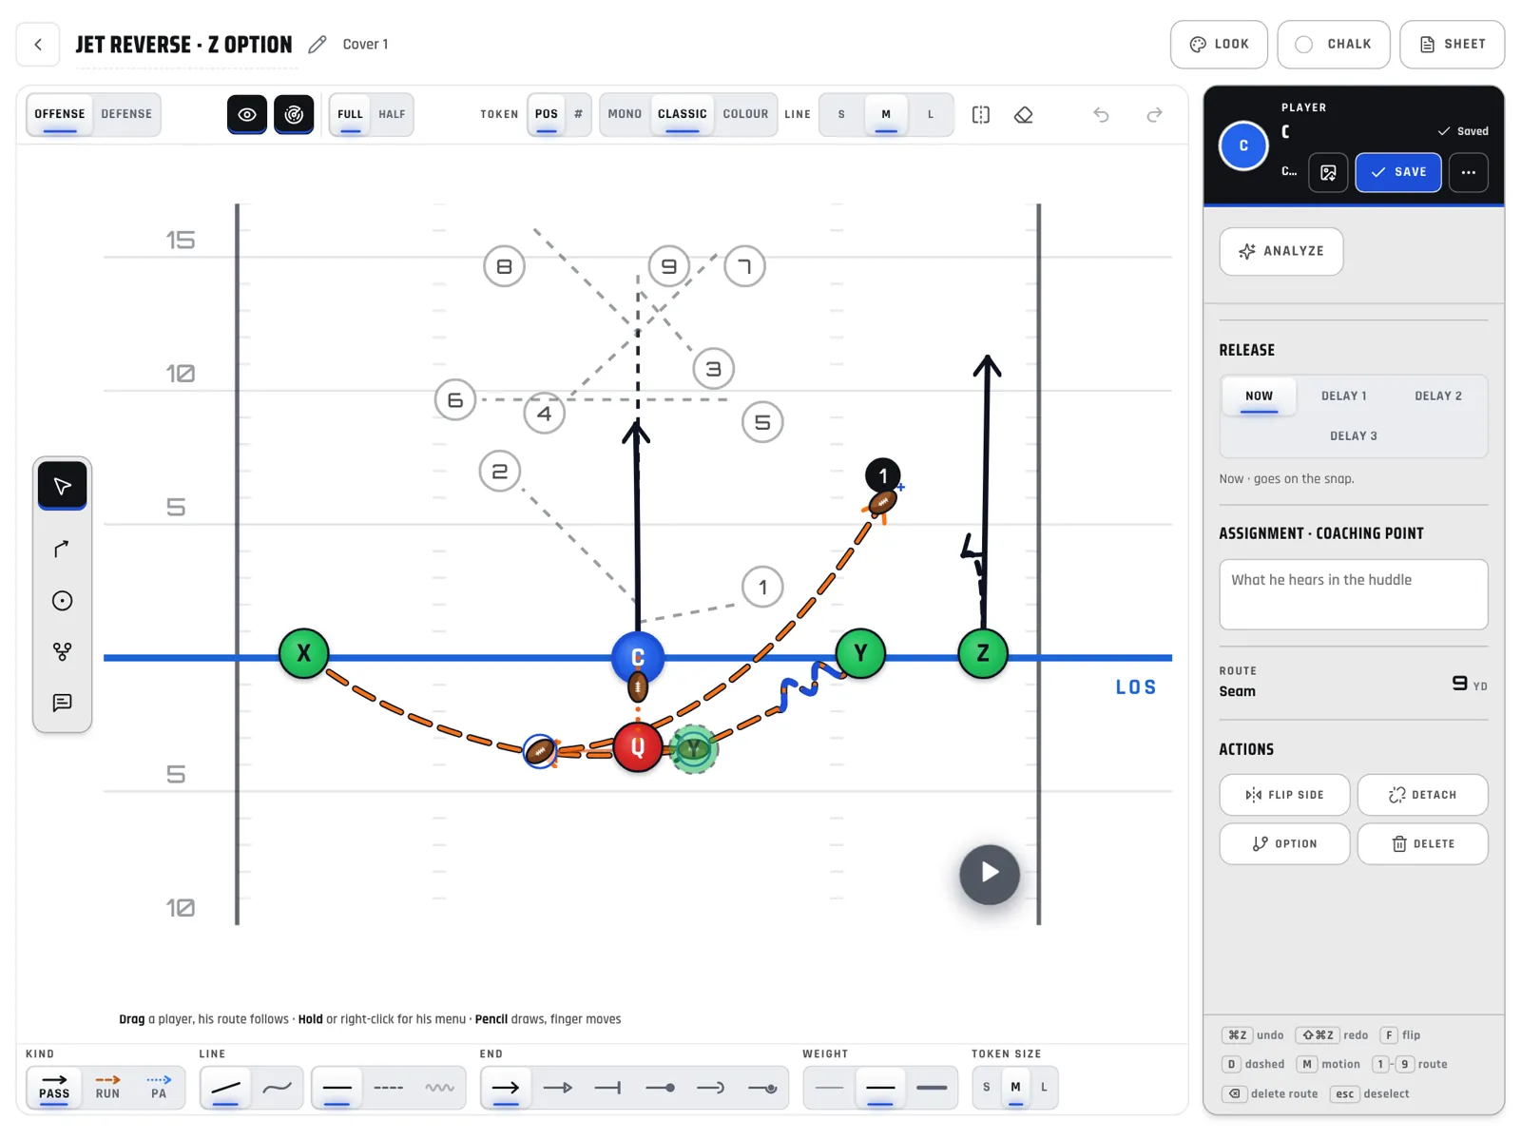This screenshot has width=1521, height=1140.
Task: Select PA route kind
Action: tap(159, 1087)
